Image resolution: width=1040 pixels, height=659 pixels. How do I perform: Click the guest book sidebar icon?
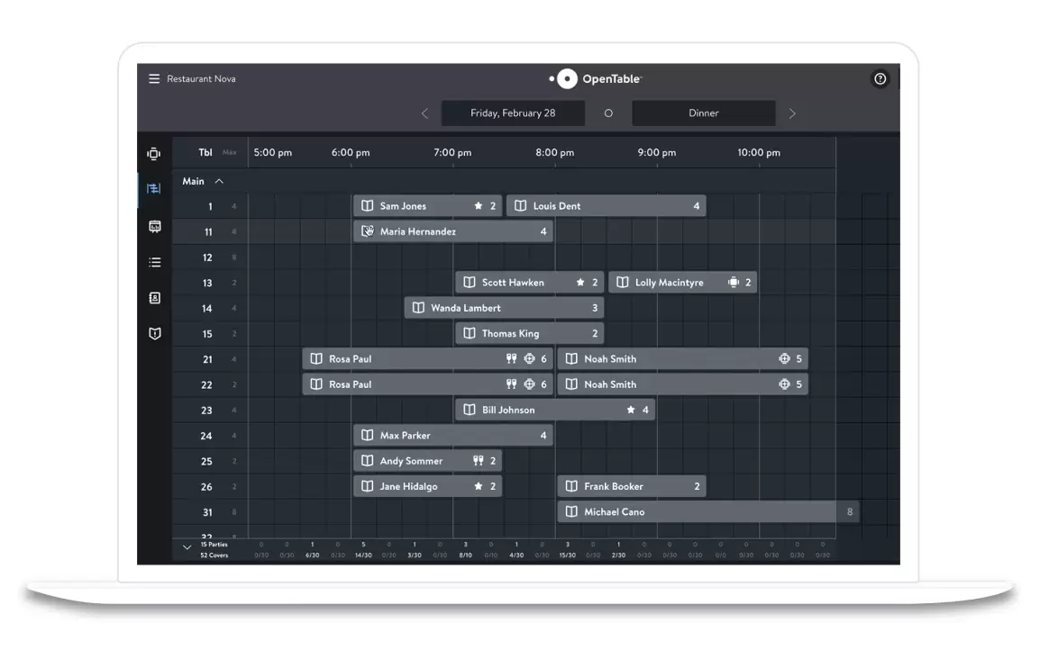154,334
